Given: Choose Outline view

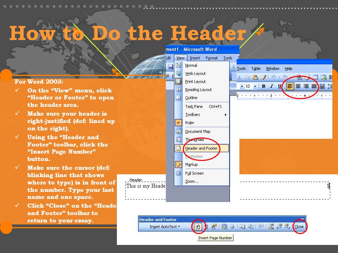Looking at the screenshot, I should click(x=201, y=98).
